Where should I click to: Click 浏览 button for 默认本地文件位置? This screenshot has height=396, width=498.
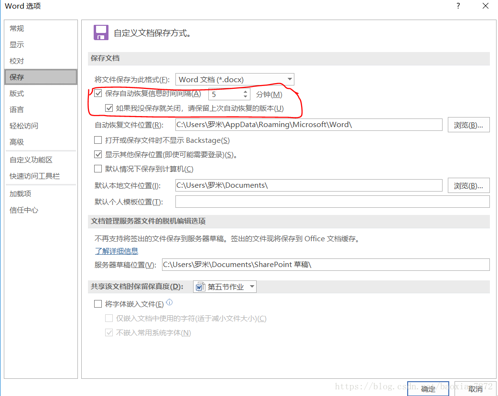pos(468,185)
